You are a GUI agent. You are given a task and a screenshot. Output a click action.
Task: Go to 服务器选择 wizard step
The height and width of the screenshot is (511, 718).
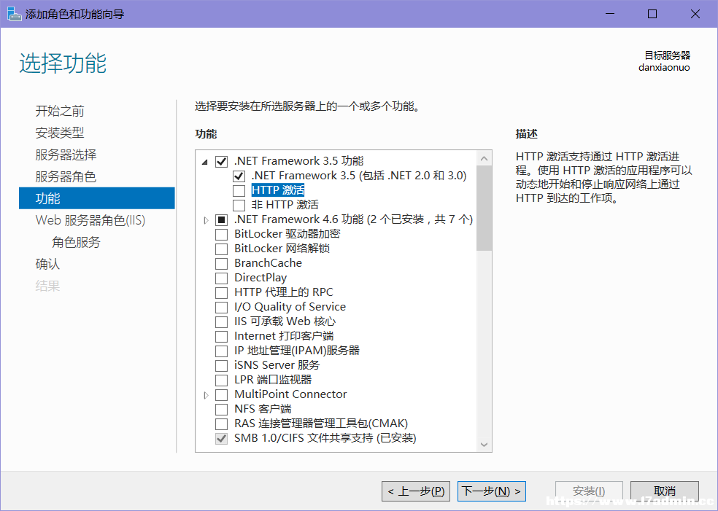[66, 155]
